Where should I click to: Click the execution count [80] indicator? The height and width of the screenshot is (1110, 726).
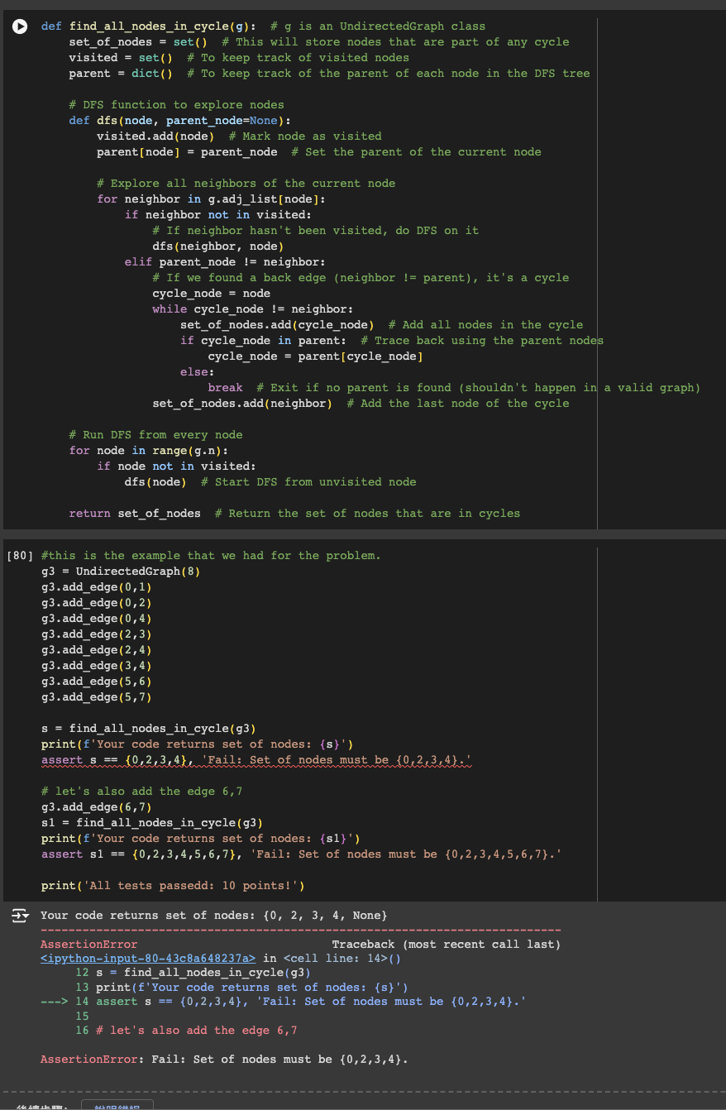coord(20,556)
